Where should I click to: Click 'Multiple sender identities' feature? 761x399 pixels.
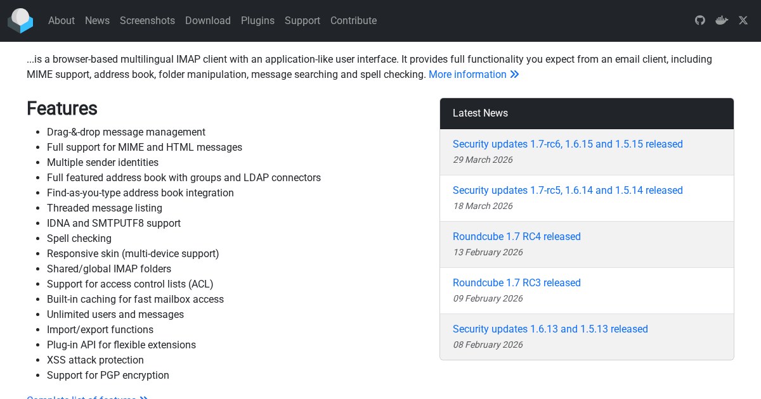point(103,163)
